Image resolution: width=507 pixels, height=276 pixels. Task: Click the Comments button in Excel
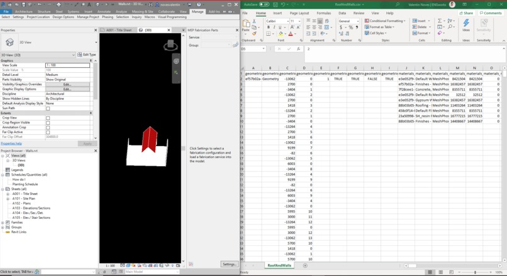tap(491, 13)
